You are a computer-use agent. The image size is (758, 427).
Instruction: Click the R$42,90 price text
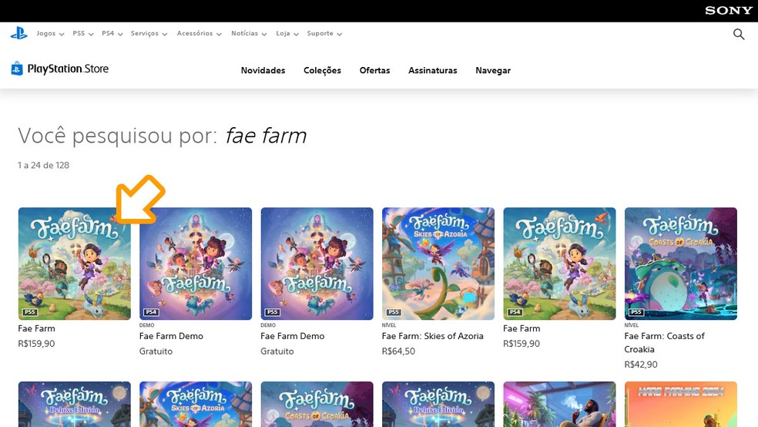[641, 365]
